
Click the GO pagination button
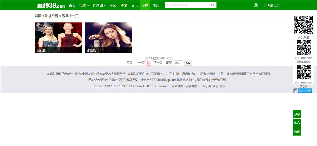click(x=188, y=63)
